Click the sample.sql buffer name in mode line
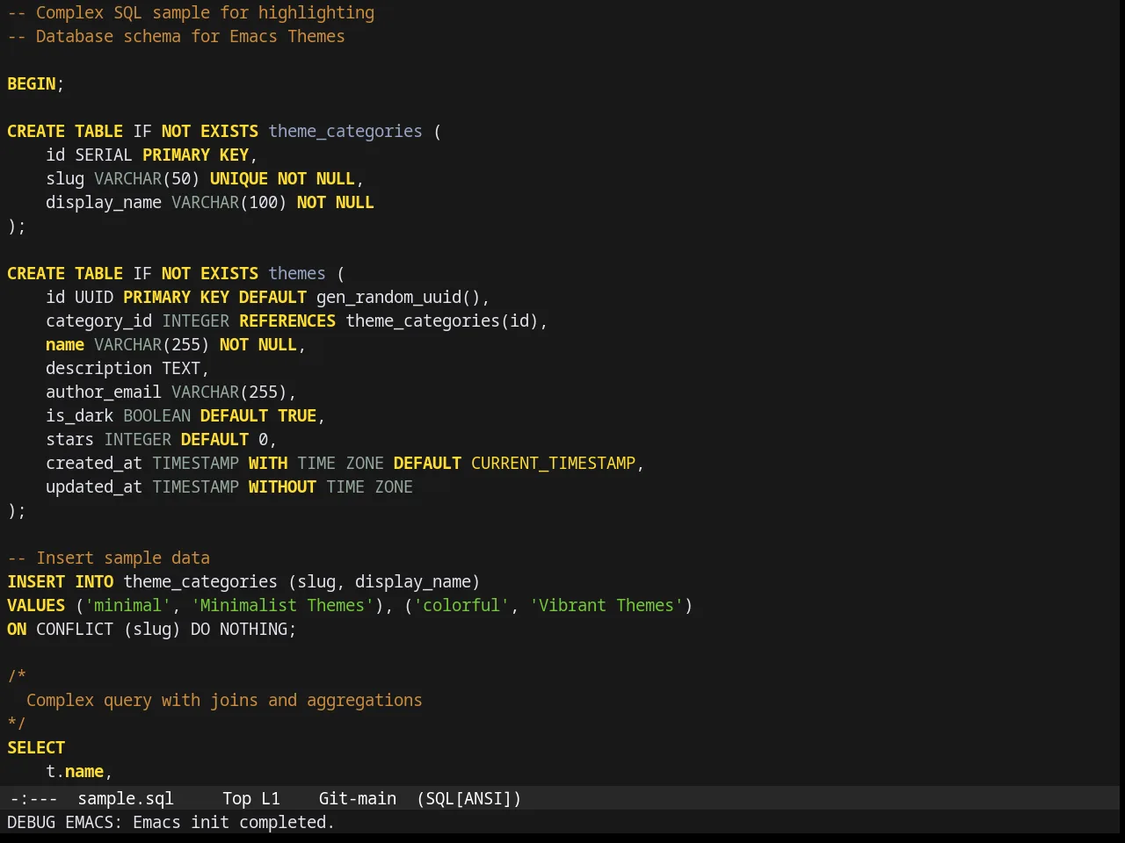Image resolution: width=1125 pixels, height=843 pixels. click(126, 798)
